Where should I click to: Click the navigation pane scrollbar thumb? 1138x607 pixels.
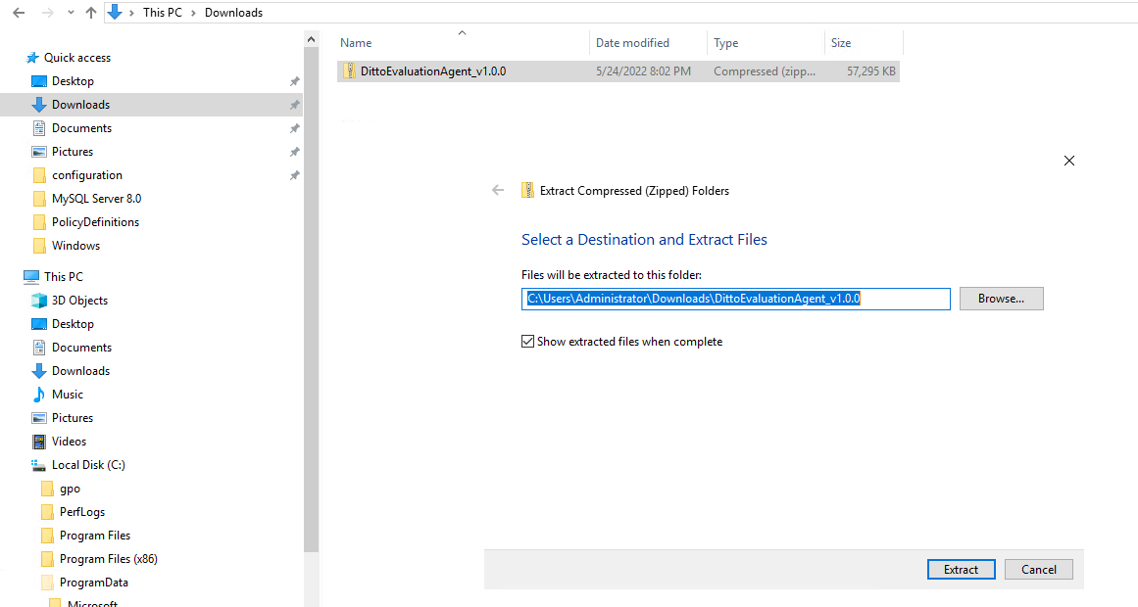[312, 301]
